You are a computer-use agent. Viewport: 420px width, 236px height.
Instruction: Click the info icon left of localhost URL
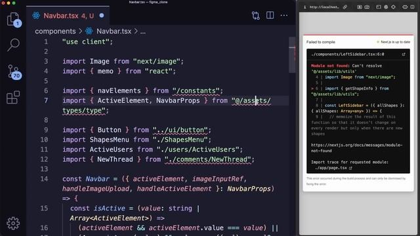click(304, 7)
